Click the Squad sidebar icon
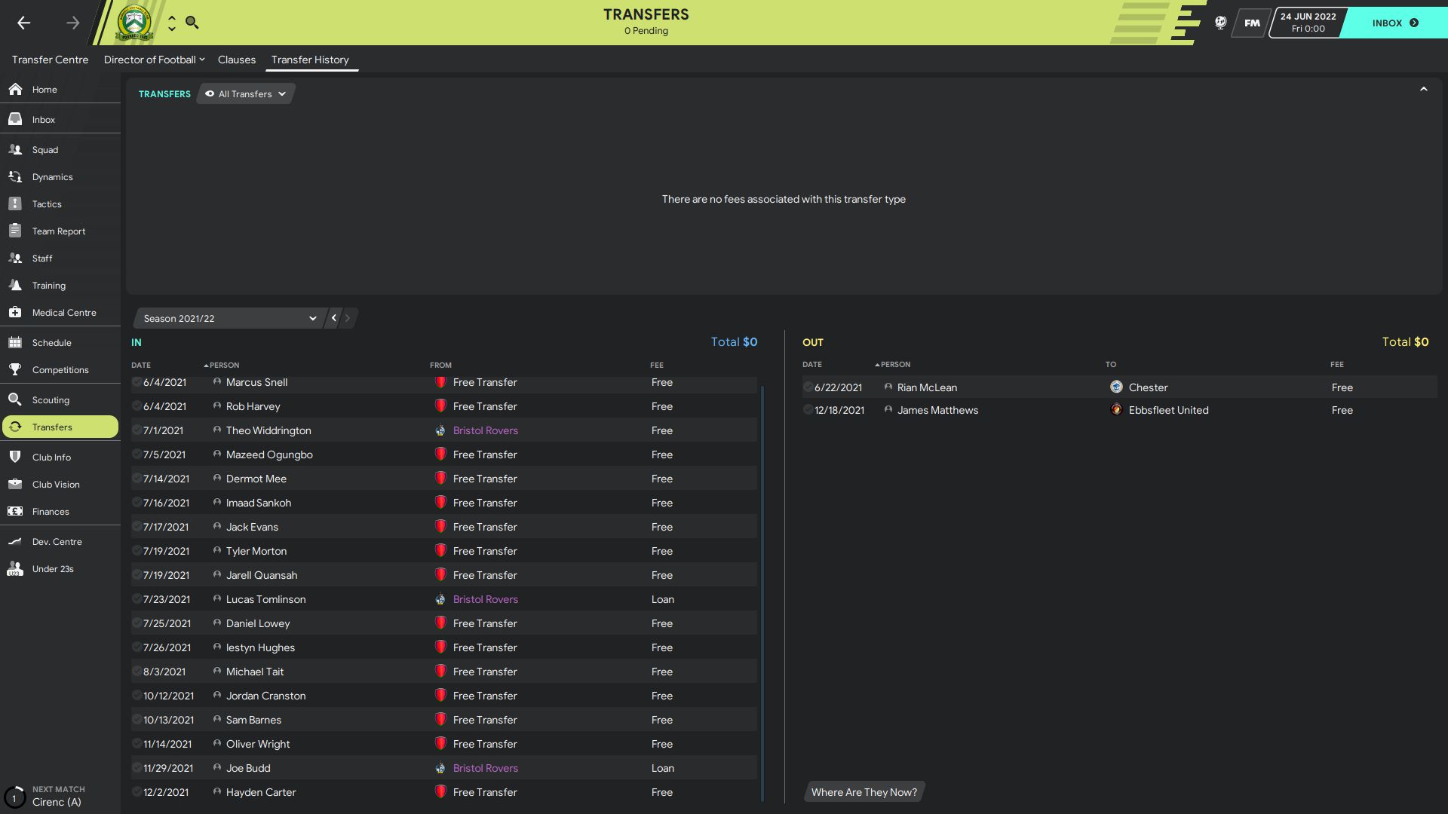 15,149
